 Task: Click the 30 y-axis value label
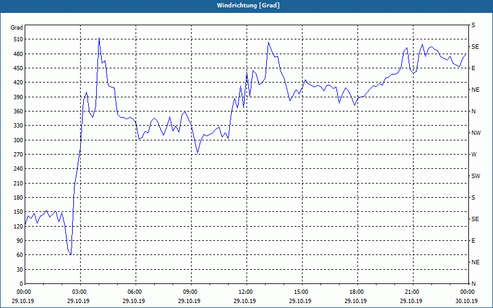[20, 269]
